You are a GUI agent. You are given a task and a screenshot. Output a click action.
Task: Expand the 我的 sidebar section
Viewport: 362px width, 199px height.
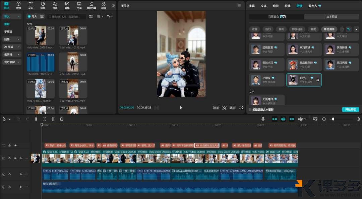click(12, 39)
